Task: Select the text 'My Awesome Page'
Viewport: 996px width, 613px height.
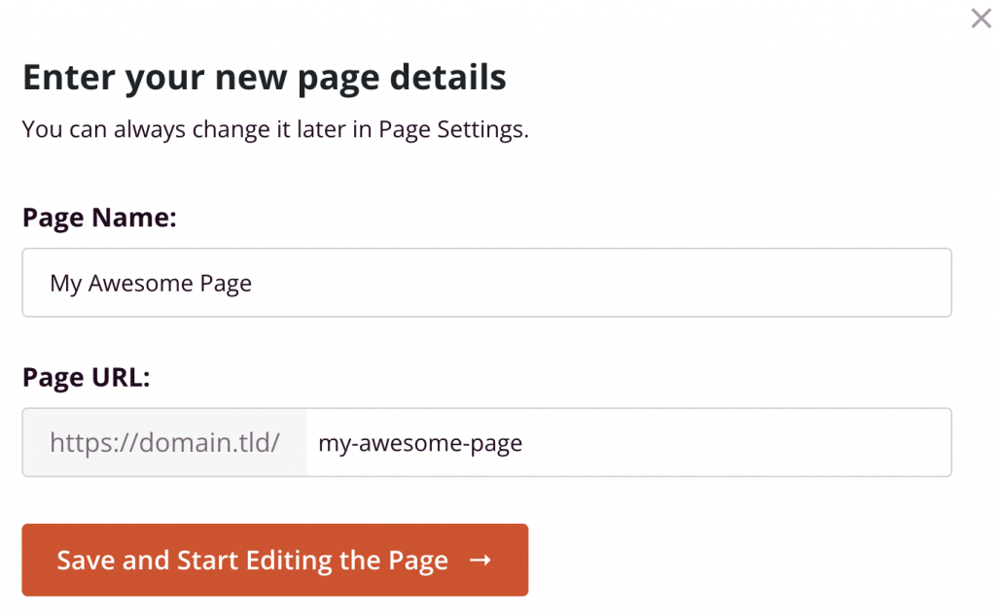Action: 151,283
